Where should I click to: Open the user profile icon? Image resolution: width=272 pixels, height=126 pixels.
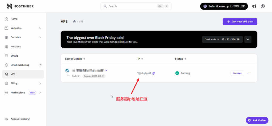coord(263,6)
